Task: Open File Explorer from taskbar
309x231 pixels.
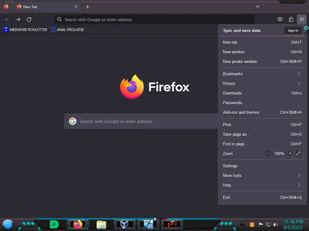Action: (x=101, y=224)
